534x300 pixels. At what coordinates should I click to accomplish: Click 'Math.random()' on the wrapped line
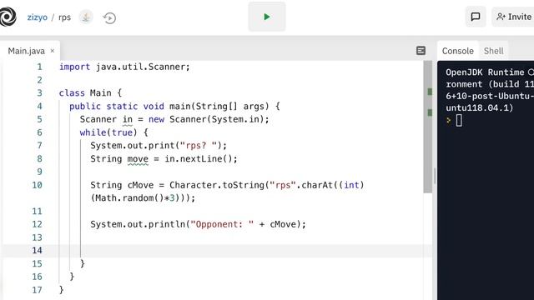(129, 198)
